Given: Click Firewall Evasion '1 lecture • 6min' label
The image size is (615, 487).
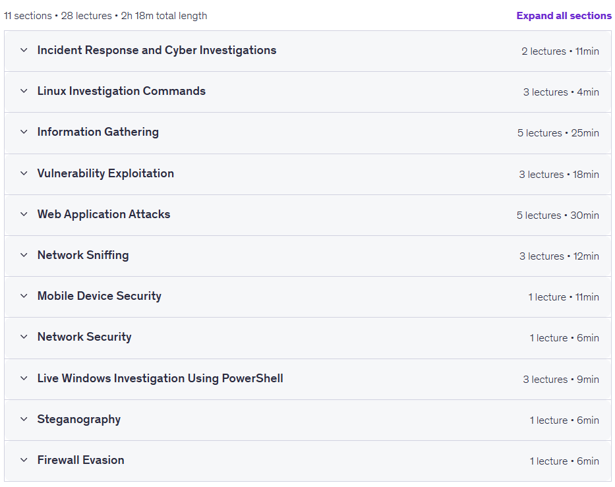Looking at the screenshot, I should (x=564, y=461).
